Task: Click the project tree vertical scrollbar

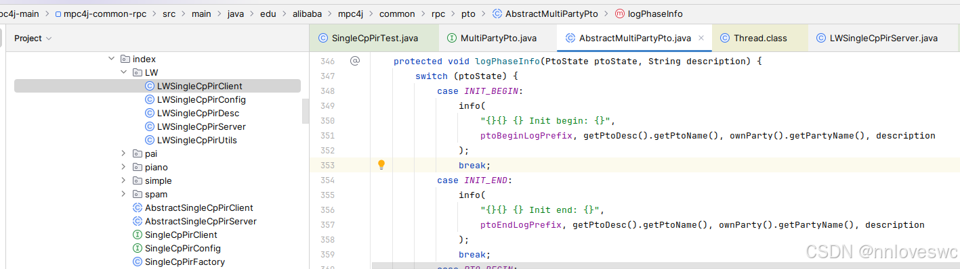Action: point(306,112)
